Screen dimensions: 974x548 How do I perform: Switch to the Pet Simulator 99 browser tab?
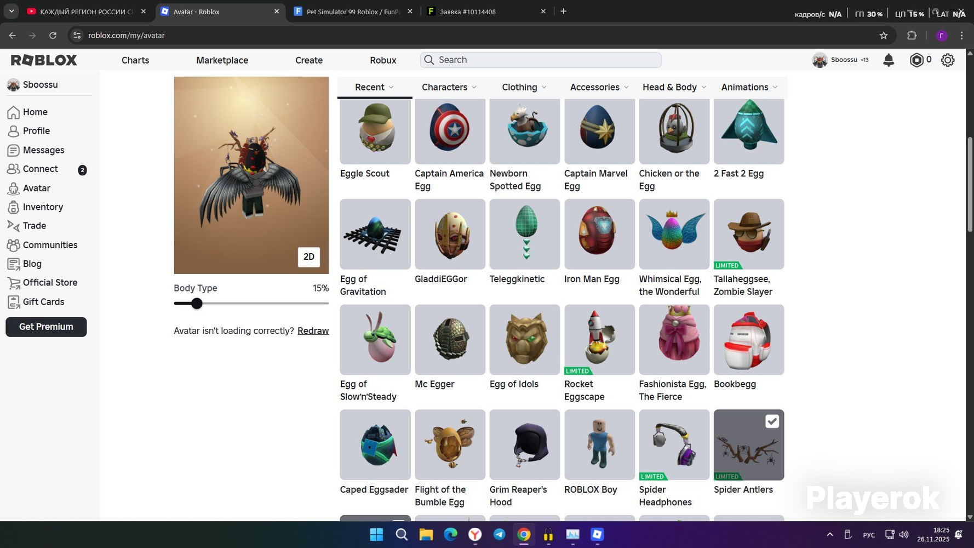point(353,12)
